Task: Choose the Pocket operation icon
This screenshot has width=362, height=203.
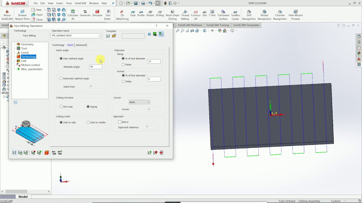Action: pyautogui.click(x=150, y=13)
